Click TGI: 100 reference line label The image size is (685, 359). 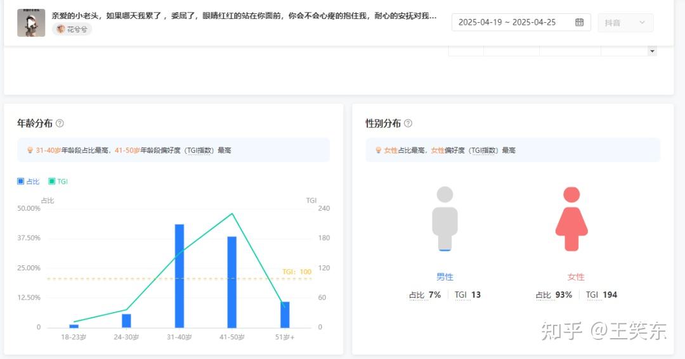tap(297, 272)
